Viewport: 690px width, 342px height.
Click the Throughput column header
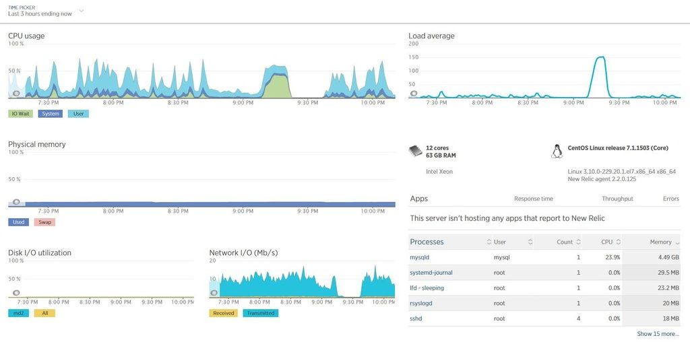point(617,199)
